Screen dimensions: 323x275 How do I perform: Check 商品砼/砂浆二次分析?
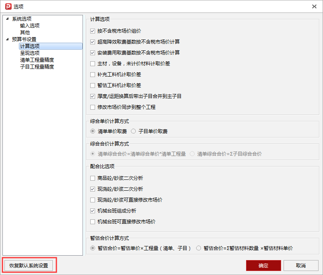[91, 178]
